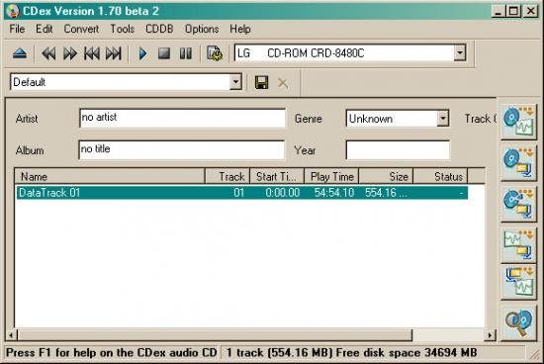Maximize the CDex window

coord(513,12)
